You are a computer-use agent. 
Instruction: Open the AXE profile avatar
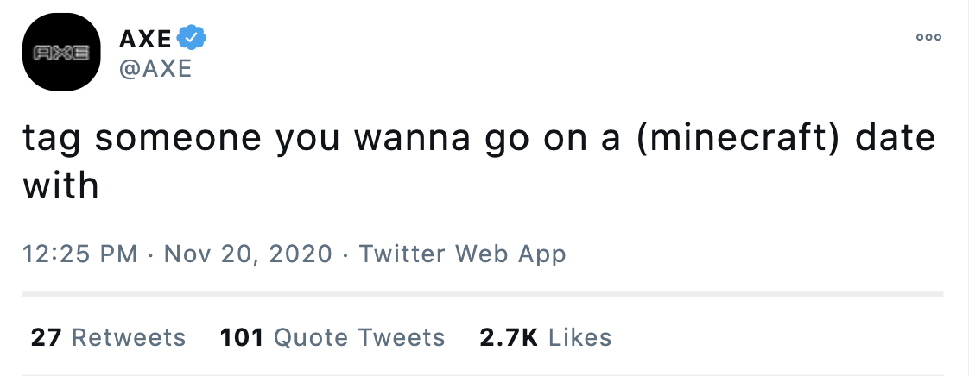tap(61, 52)
